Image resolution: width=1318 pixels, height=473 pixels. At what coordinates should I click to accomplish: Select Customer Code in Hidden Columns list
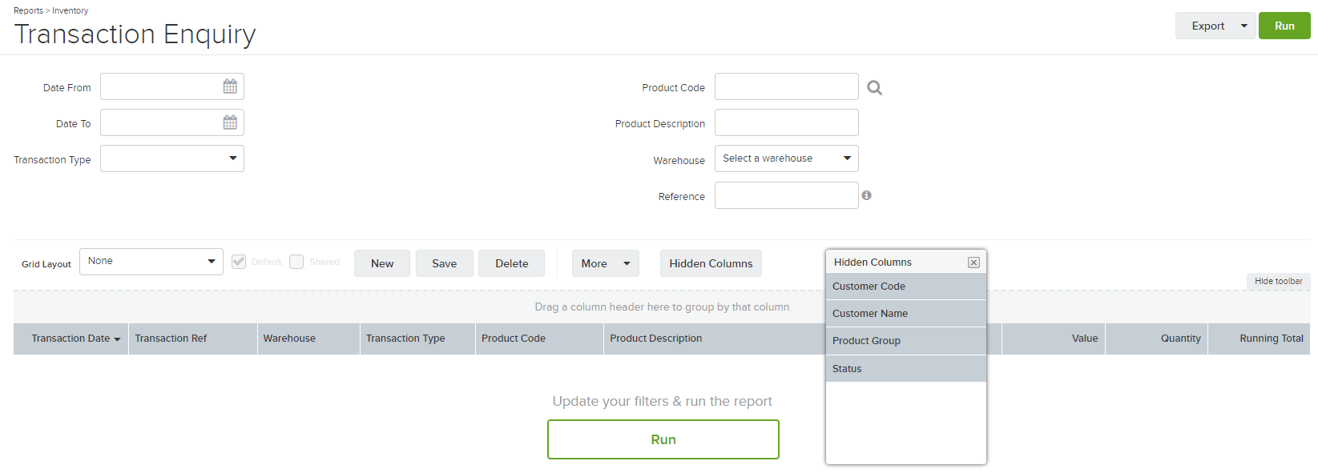point(906,287)
